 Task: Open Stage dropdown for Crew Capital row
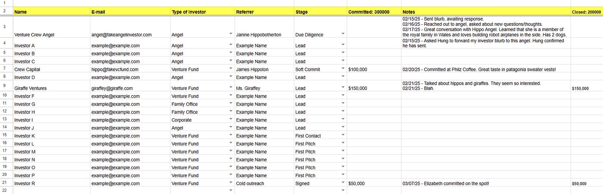point(343,69)
